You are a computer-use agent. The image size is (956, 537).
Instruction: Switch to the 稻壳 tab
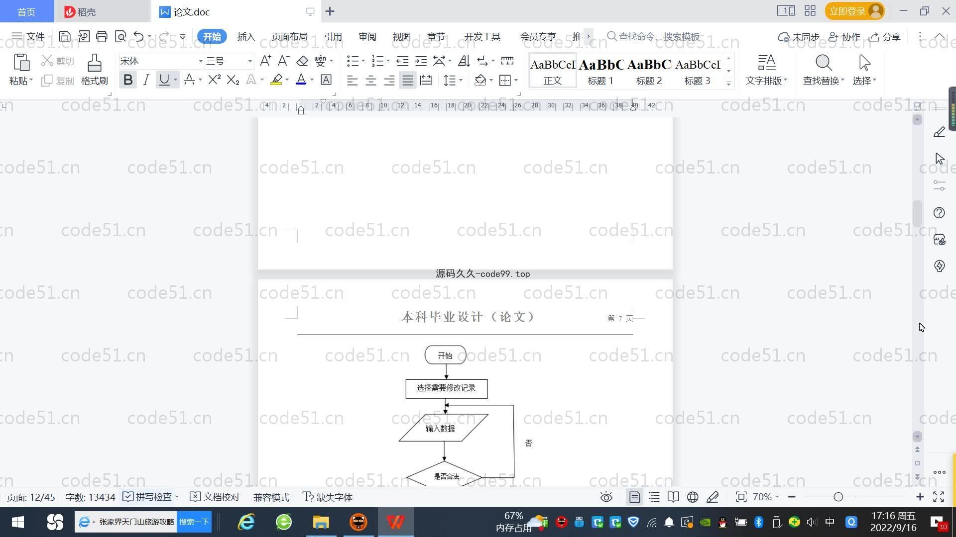[x=102, y=11]
